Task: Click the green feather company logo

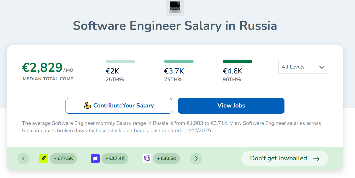Action: pyautogui.click(x=44, y=159)
